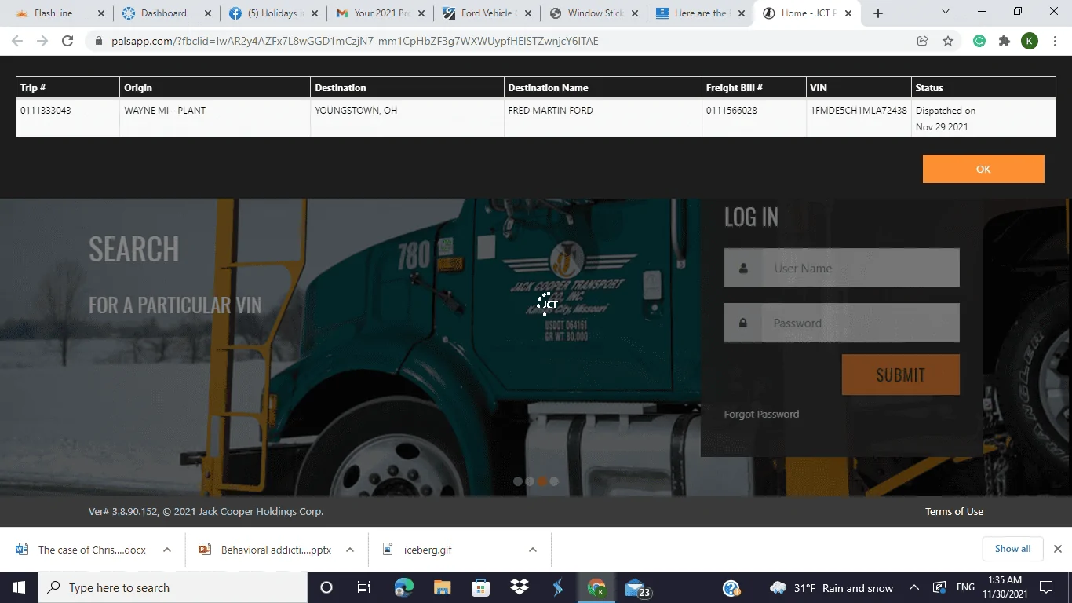The width and height of the screenshot is (1072, 603).
Task: Click the Destination Name column header
Action: point(603,87)
